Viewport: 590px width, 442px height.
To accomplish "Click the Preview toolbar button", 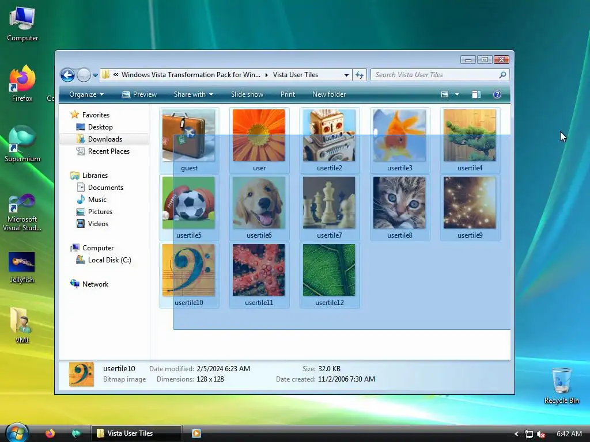I will pos(139,94).
